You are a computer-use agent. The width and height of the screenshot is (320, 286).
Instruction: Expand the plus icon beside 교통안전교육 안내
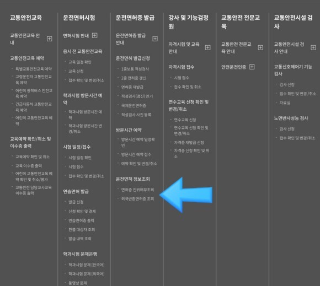(50, 39)
